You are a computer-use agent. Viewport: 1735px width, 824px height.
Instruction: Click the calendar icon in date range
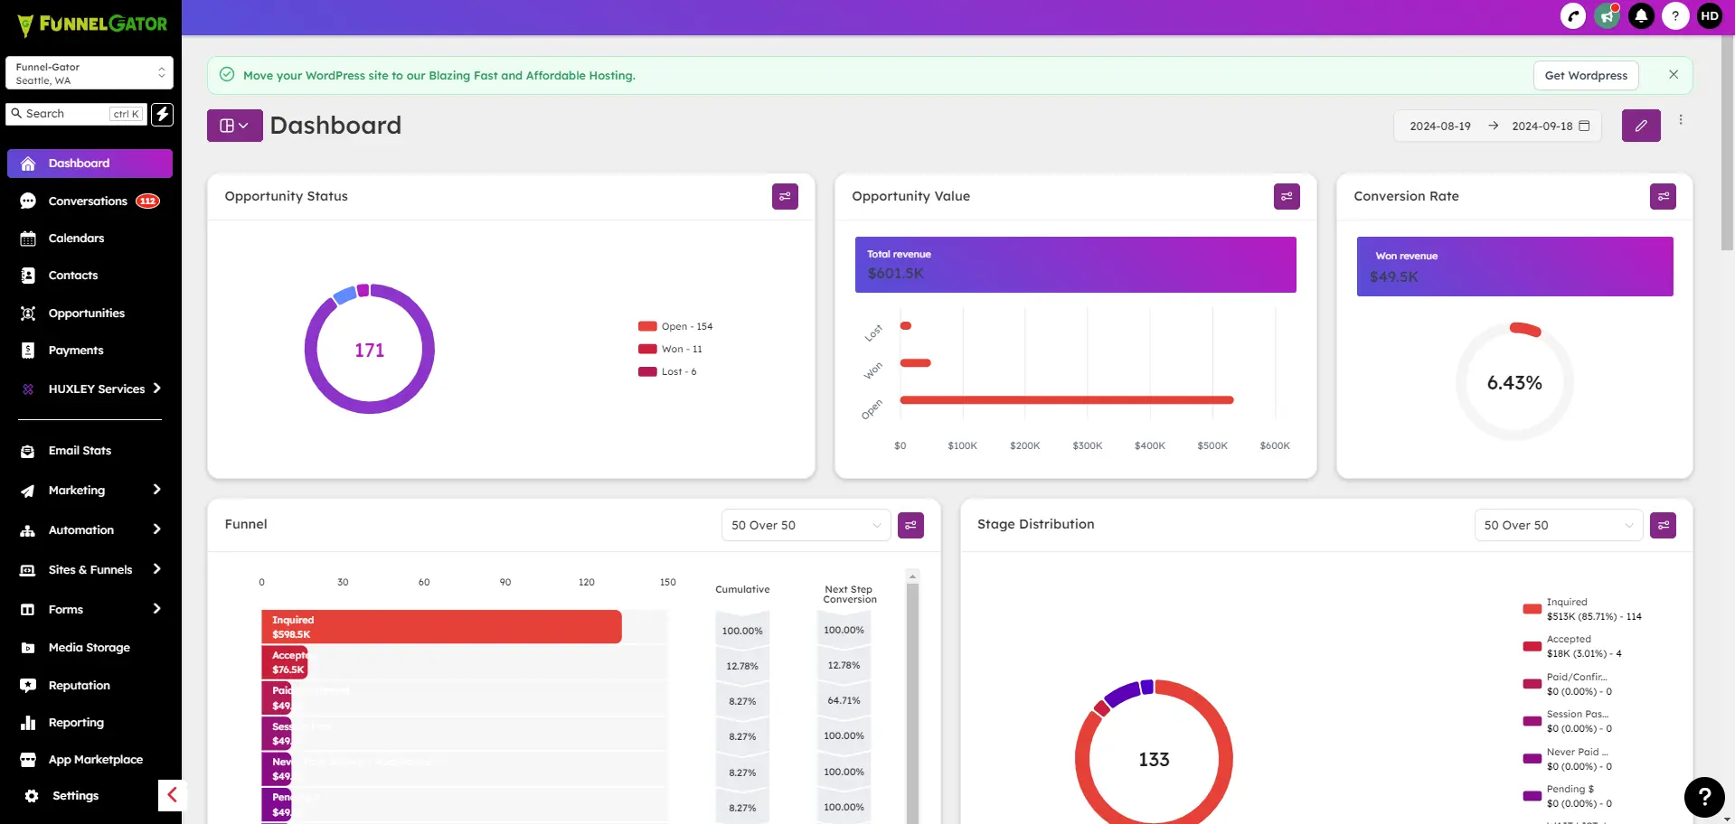pyautogui.click(x=1584, y=126)
